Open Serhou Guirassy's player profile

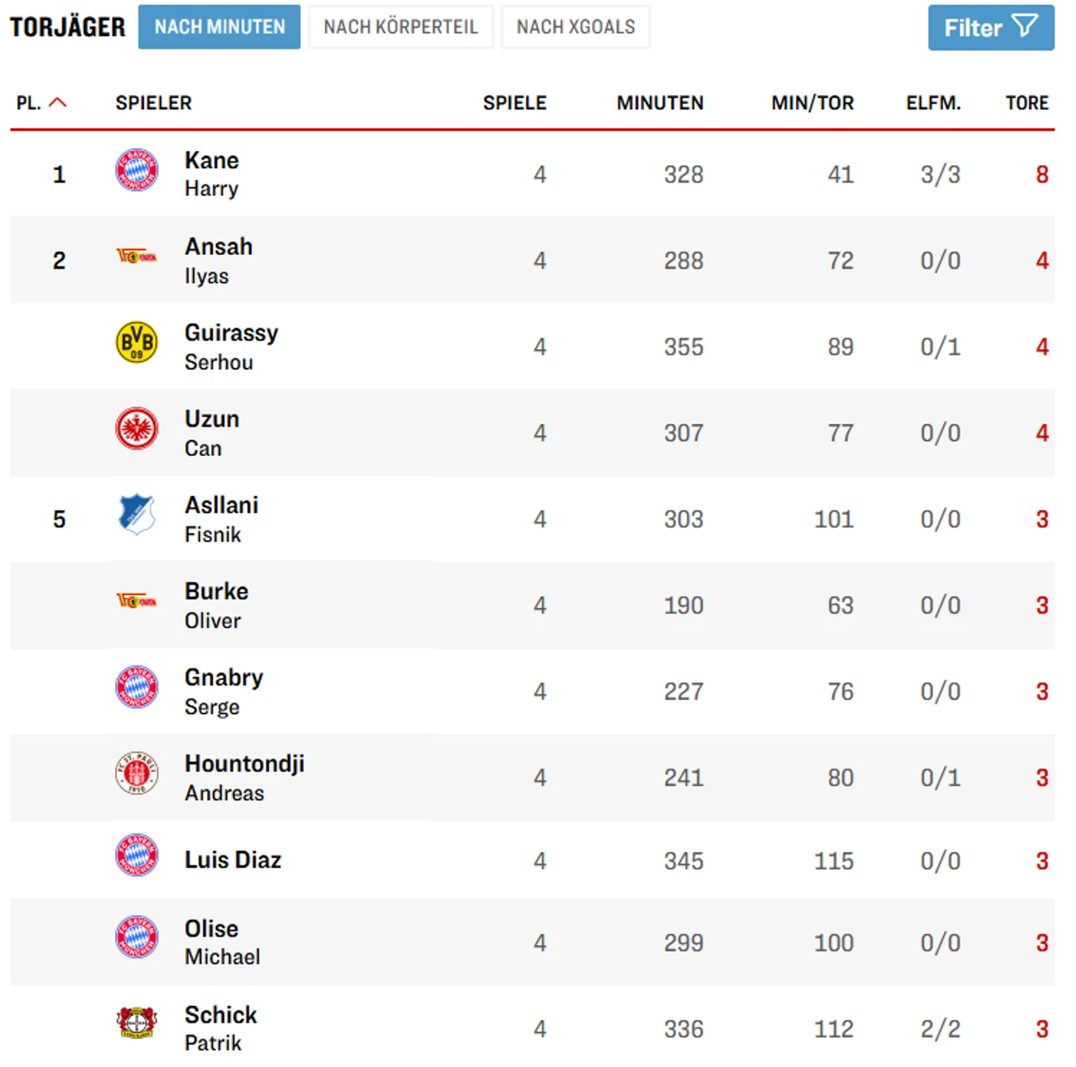pos(231,346)
